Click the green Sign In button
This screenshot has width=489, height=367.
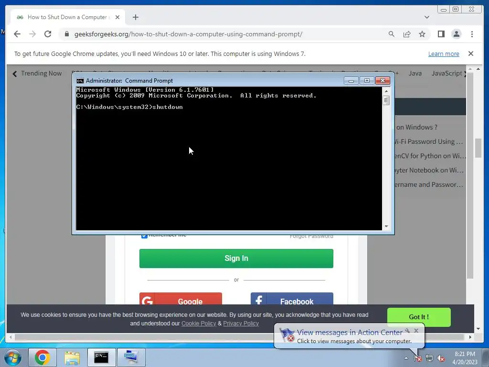pyautogui.click(x=236, y=259)
